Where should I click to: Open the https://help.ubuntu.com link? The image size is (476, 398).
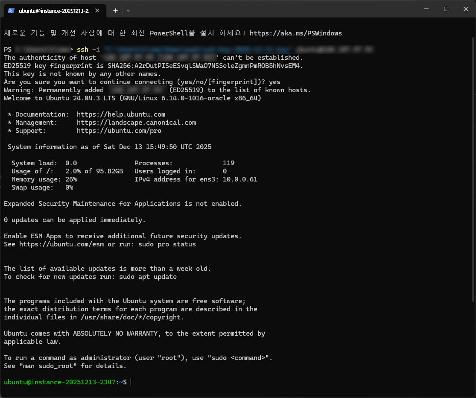pyautogui.click(x=121, y=114)
